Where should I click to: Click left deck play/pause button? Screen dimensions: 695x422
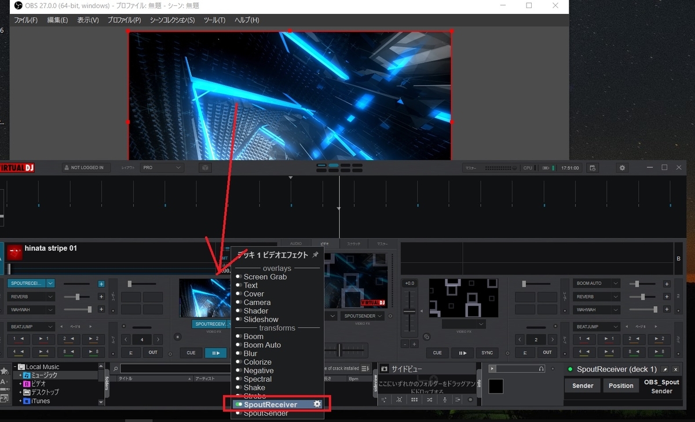(x=216, y=353)
